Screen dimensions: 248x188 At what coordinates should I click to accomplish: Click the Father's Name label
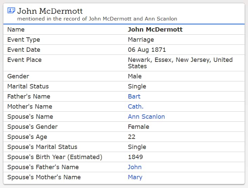(29, 97)
